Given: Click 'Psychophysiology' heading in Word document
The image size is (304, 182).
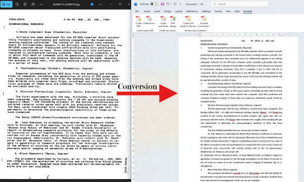Looking at the screenshot, I should (x=229, y=84).
